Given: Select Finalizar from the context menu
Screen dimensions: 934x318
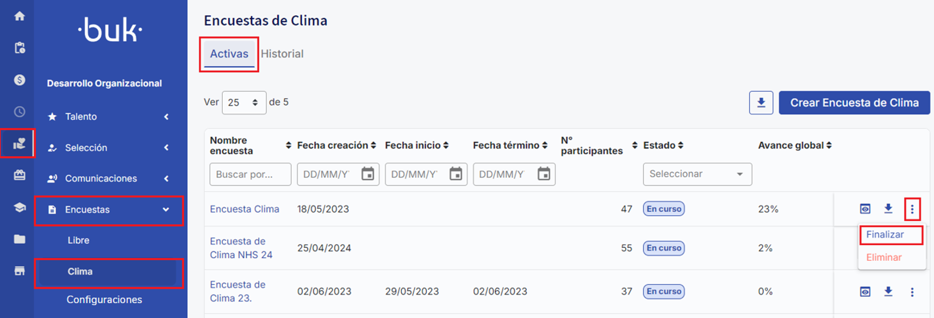Looking at the screenshot, I should (x=885, y=234).
